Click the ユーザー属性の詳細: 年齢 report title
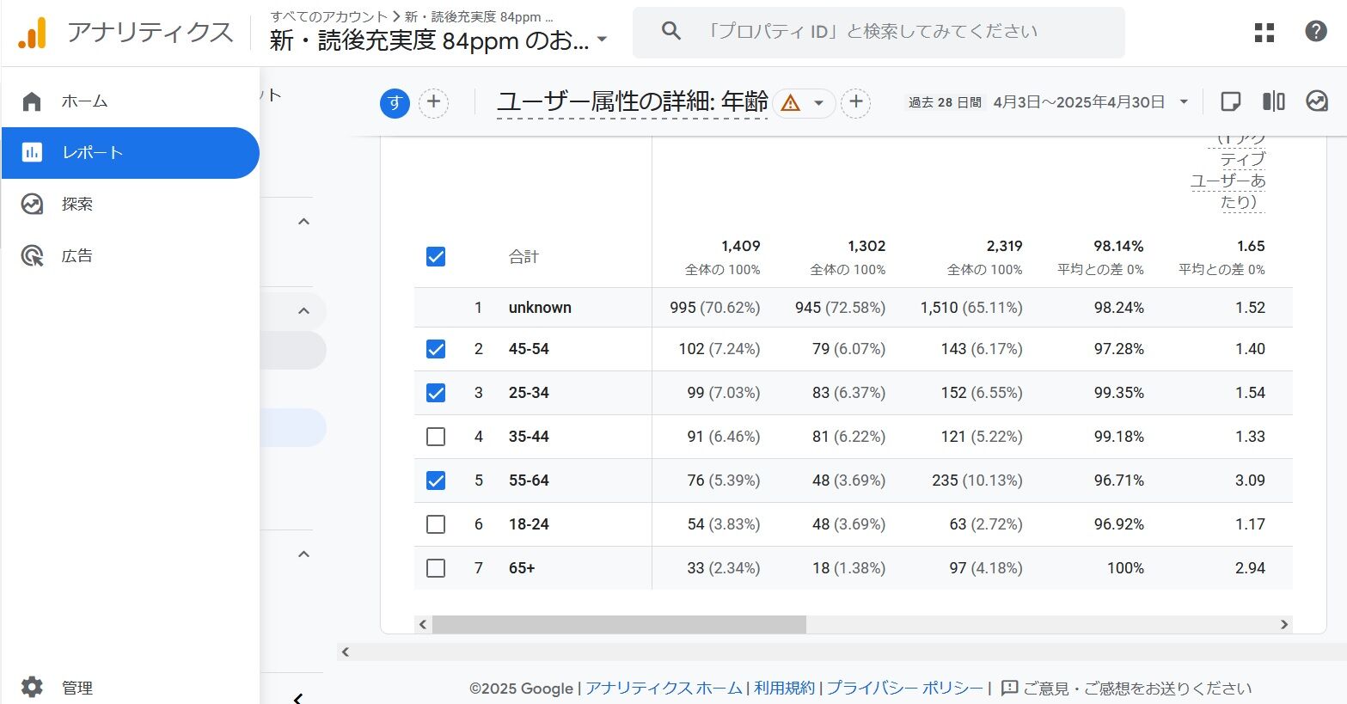The width and height of the screenshot is (1347, 704). point(633,102)
